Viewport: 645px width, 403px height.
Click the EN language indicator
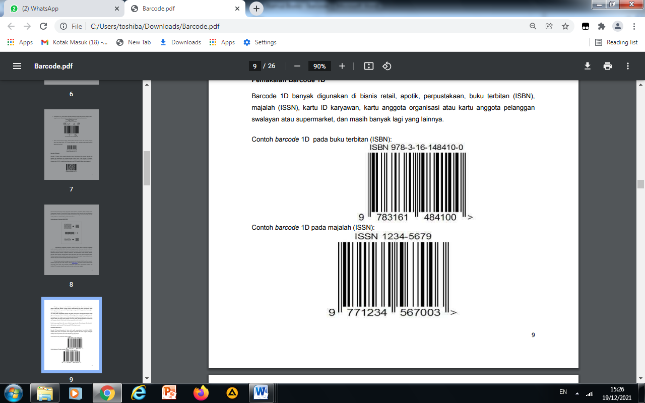(x=563, y=392)
